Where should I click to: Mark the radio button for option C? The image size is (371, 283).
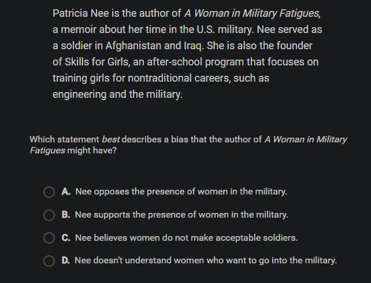click(49, 238)
